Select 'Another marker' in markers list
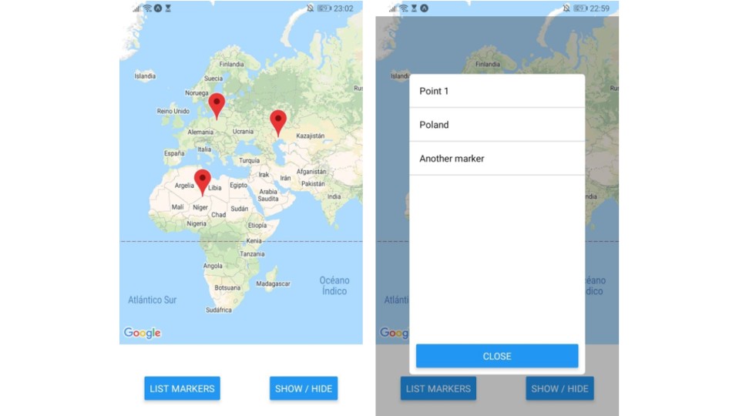Image resolution: width=739 pixels, height=416 pixels. (x=497, y=158)
